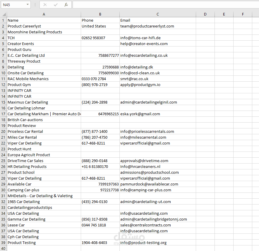This screenshot has width=259, height=251.
Task: Select the Threeway Product cell
Action: pos(44,61)
